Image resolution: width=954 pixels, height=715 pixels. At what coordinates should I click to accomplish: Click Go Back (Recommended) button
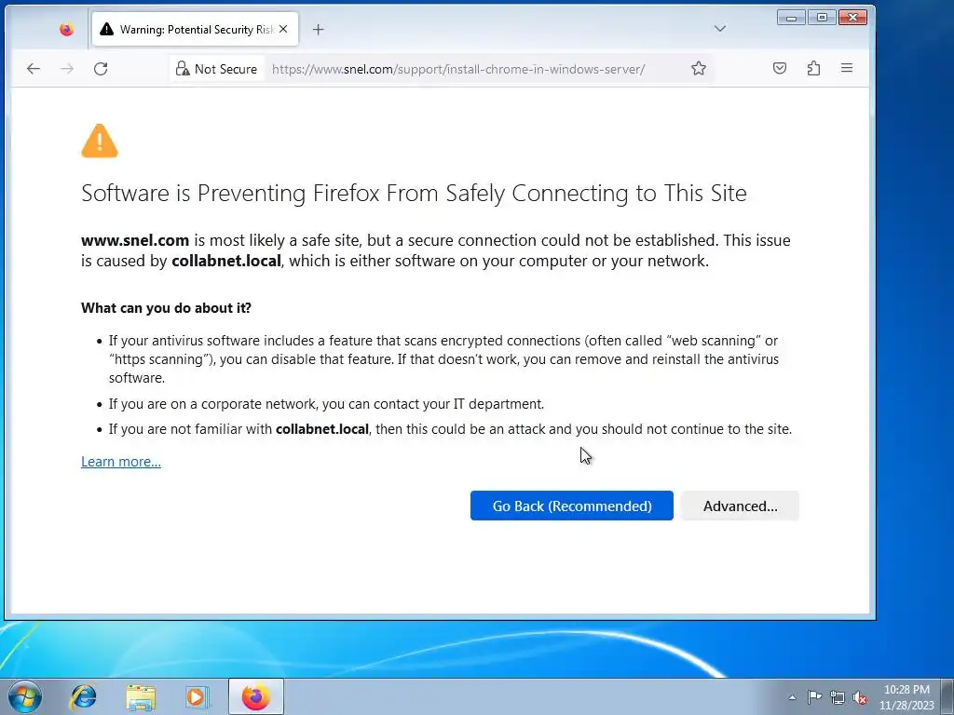click(571, 506)
